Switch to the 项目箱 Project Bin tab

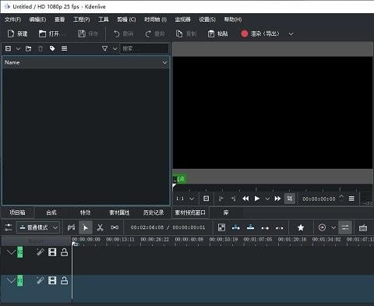click(17, 213)
